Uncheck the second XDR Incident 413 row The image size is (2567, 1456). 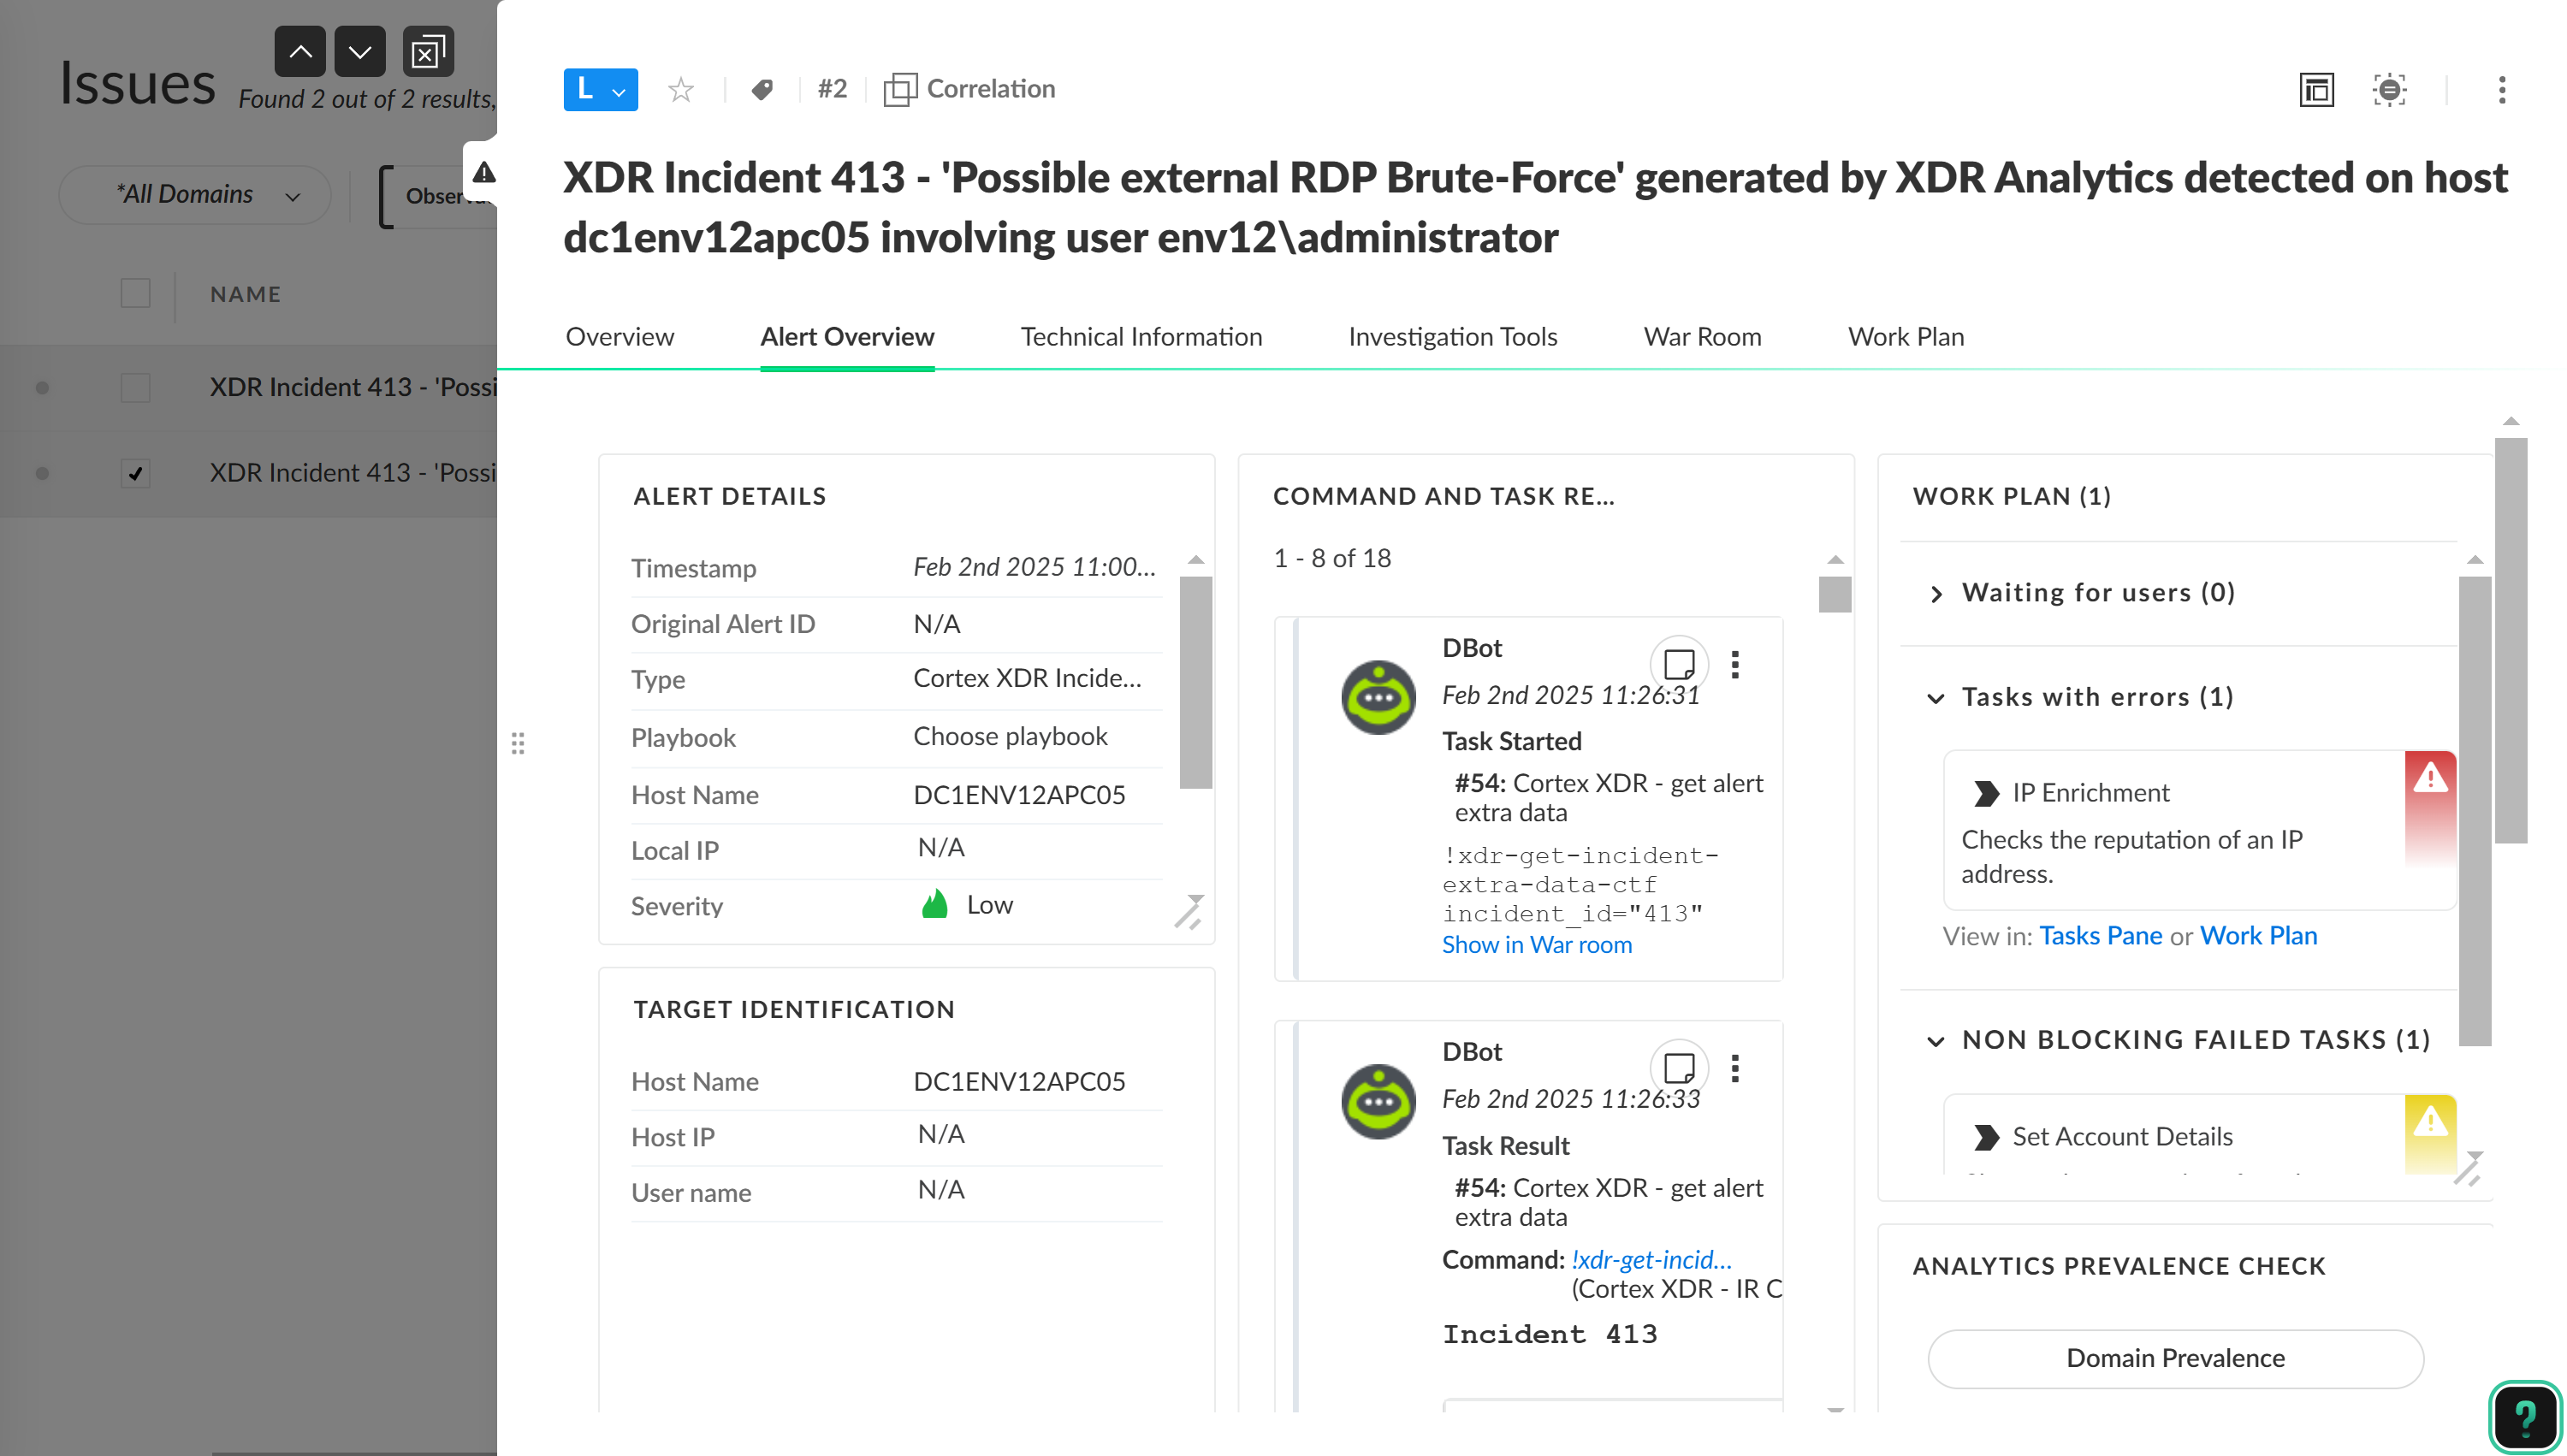[135, 473]
